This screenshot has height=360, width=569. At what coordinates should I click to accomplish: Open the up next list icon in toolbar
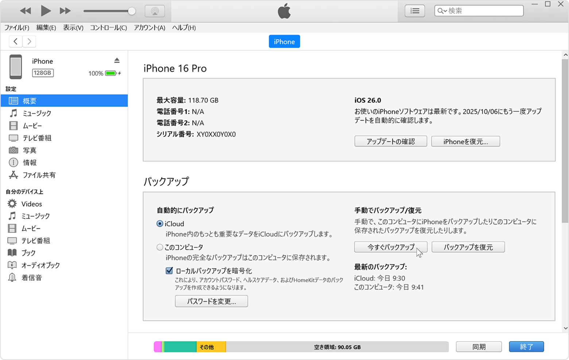click(x=415, y=11)
